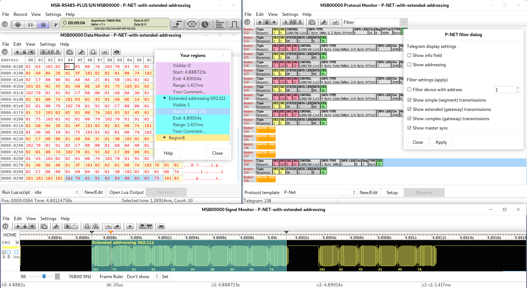Click power icon in Data Monitor toolbar
Image resolution: width=527 pixels, height=288 pixels.
(x=5, y=52)
